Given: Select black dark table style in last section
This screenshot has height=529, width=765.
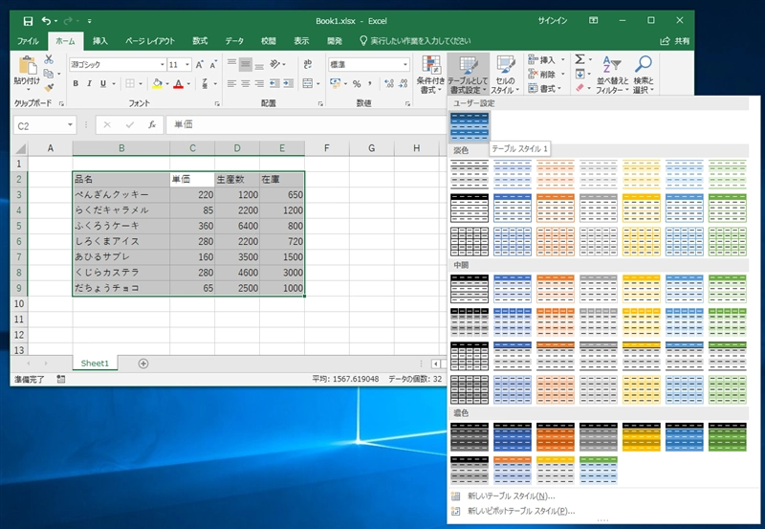Looking at the screenshot, I should click(x=470, y=437).
